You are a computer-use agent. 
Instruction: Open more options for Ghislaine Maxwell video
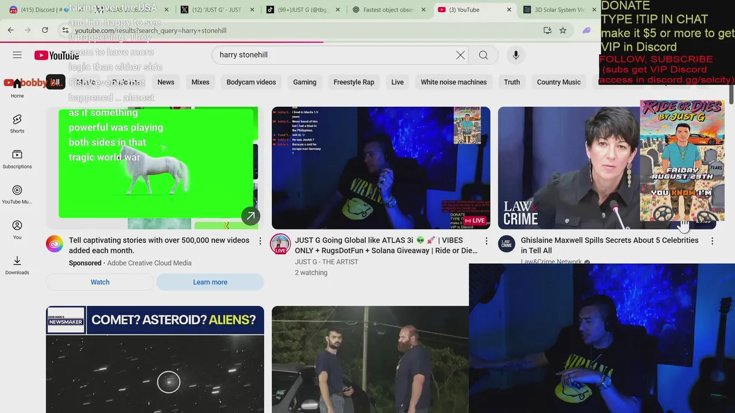712,241
